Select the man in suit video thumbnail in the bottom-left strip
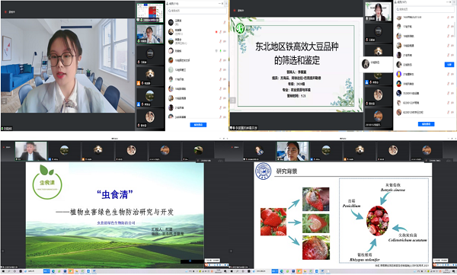 (x=31, y=151)
